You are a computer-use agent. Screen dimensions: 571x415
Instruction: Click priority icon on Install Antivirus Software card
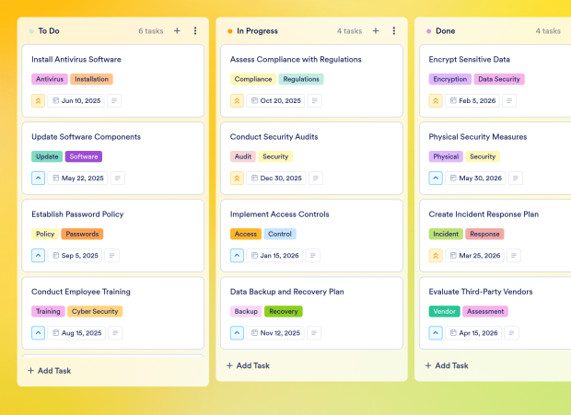[x=38, y=101]
